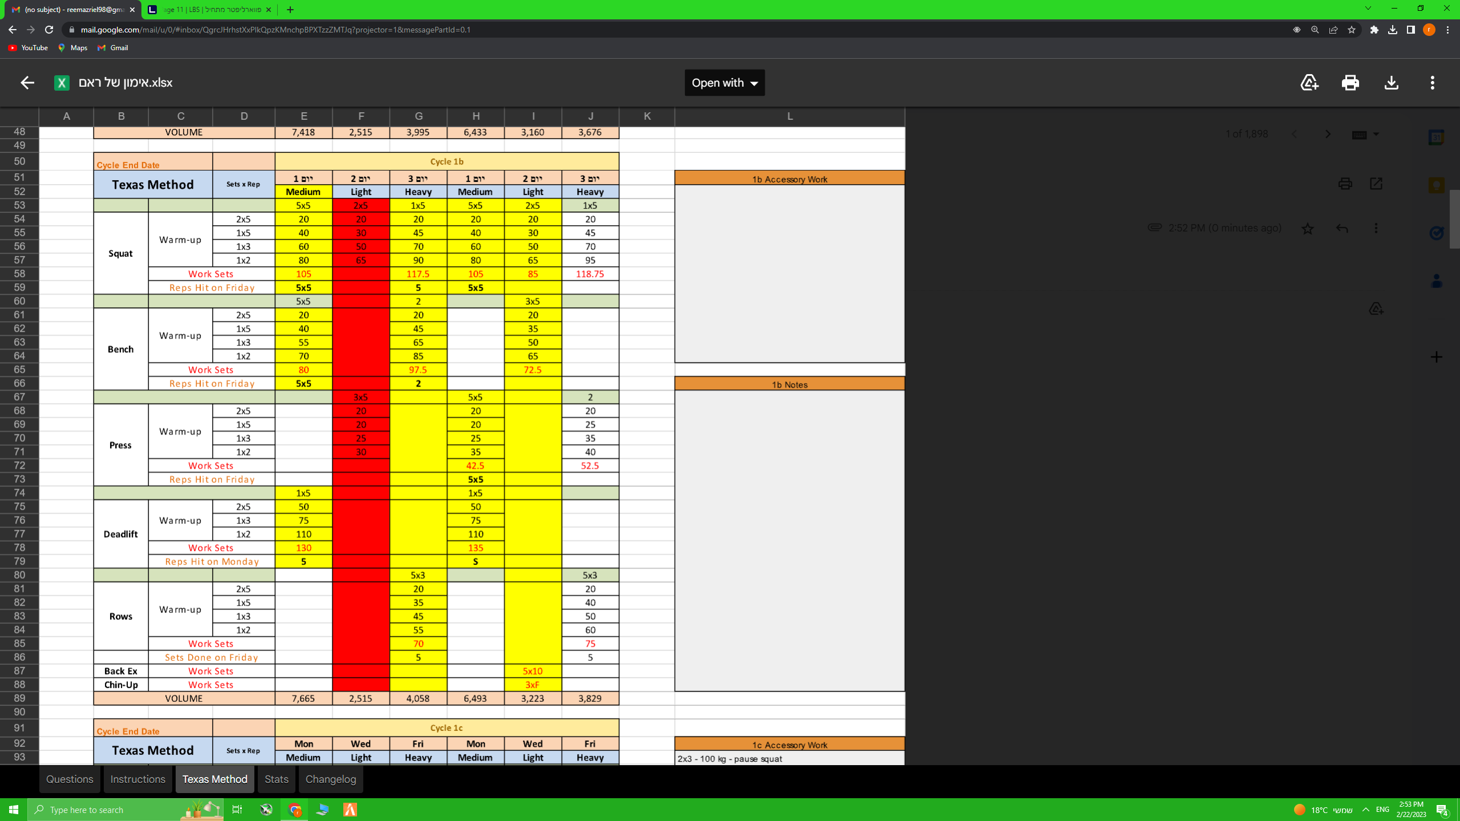Image resolution: width=1460 pixels, height=821 pixels.
Task: Bookmark this page with star icon
Action: (1352, 30)
